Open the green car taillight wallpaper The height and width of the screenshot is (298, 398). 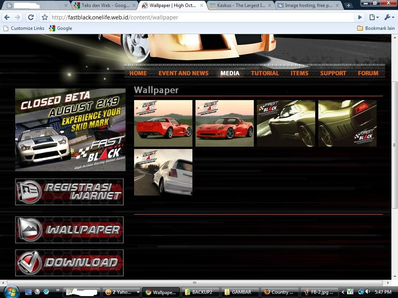click(347, 123)
